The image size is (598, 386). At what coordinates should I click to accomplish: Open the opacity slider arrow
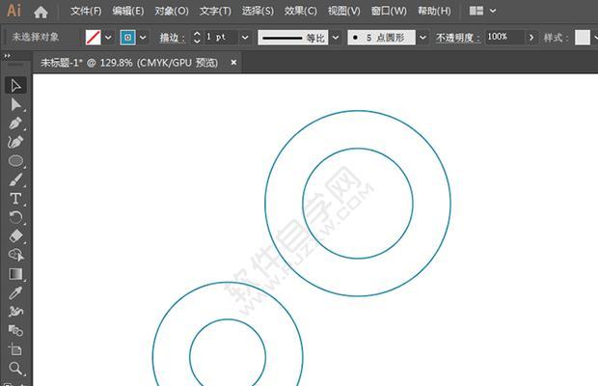530,38
